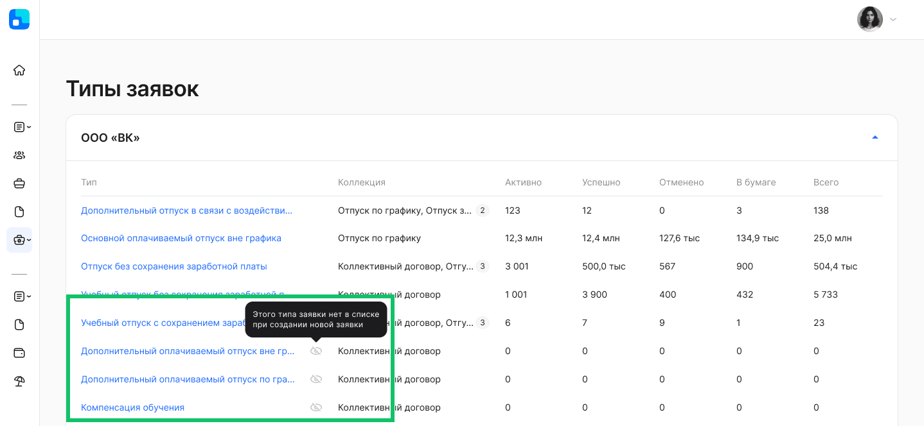Toggle crossed-eye icon for Компенсация обучения

tap(315, 407)
